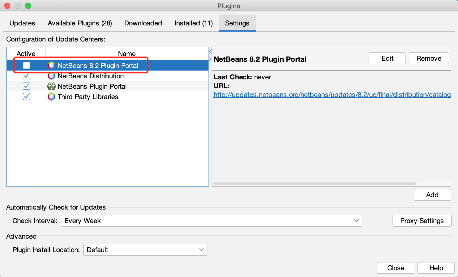Viewport: 458px width, 277px height.
Task: Click the Name column header
Action: (x=127, y=54)
